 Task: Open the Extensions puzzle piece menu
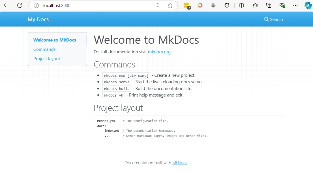[x=227, y=5]
